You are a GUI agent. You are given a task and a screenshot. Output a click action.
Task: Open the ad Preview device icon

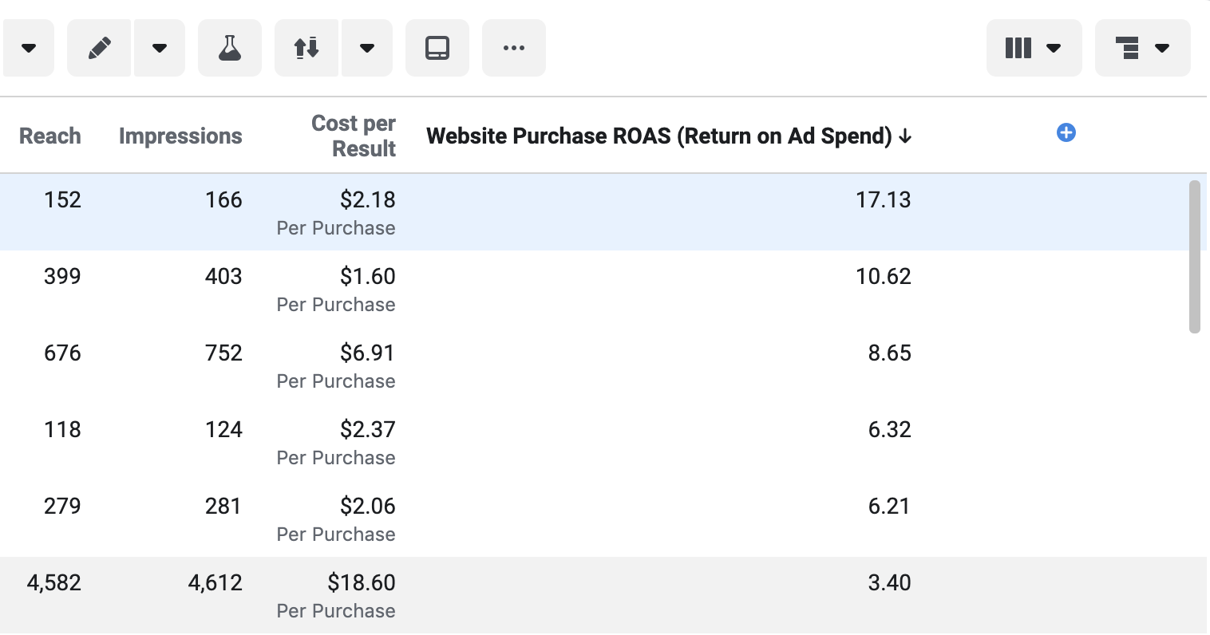pyautogui.click(x=437, y=48)
